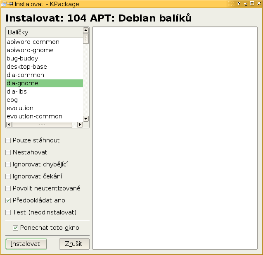Select desktop-base package

(45, 67)
